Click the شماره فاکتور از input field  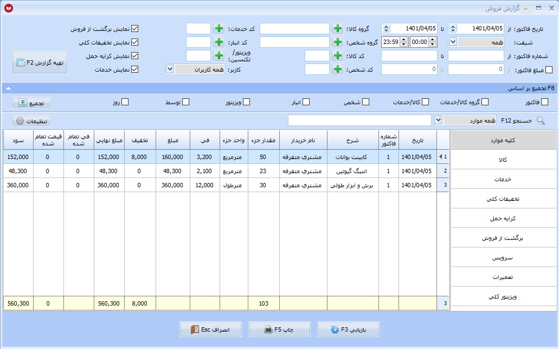[476, 56]
